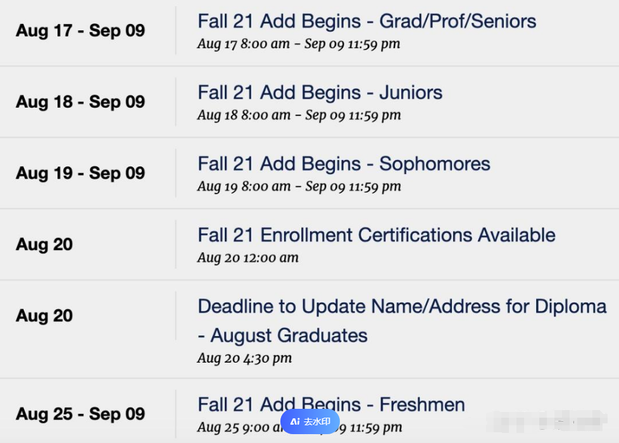Viewport: 619px width, 443px height.
Task: Open Fall 21 Add Begins Juniors link
Action: pos(320,93)
